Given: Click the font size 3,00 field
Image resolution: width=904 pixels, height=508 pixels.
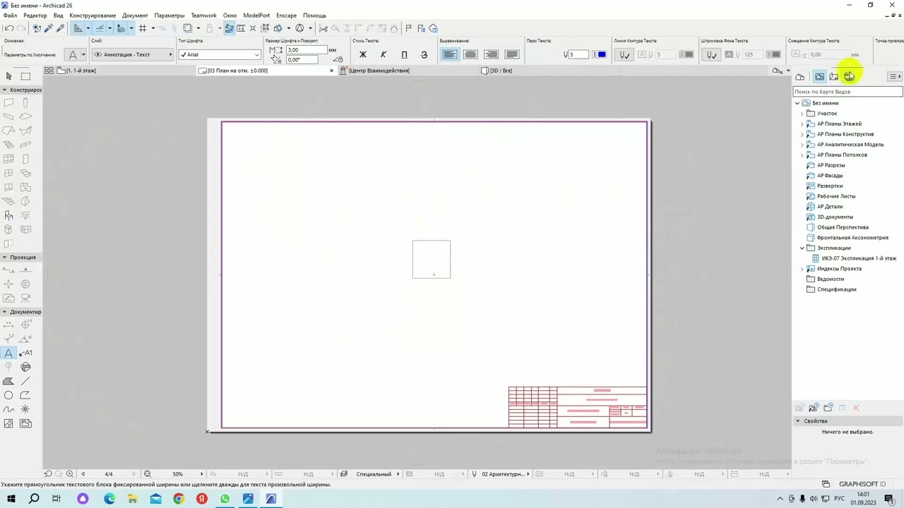Looking at the screenshot, I should pyautogui.click(x=307, y=50).
